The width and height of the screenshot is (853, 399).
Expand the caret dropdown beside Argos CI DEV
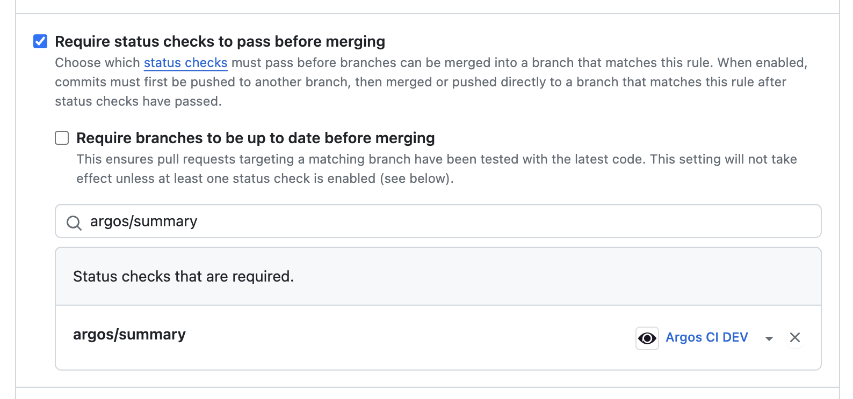click(769, 338)
